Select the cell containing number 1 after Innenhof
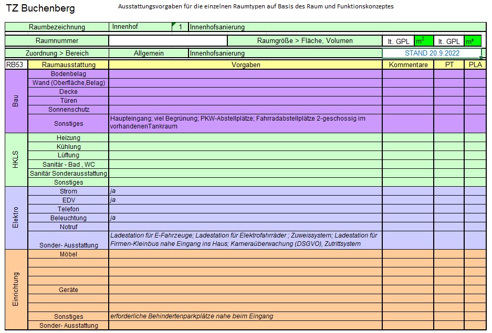Image resolution: width=492 pixels, height=333 pixels. 180,27
